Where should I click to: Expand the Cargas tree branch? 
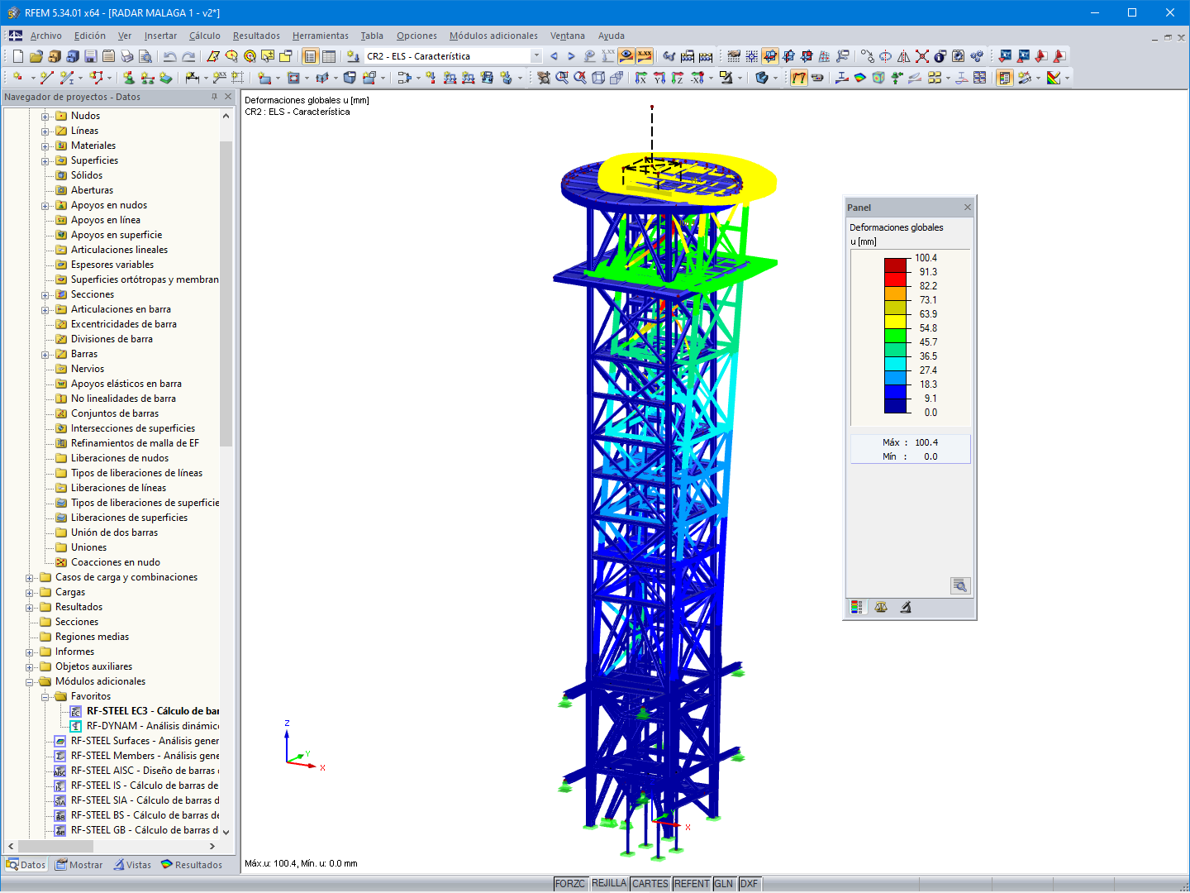[x=29, y=592]
